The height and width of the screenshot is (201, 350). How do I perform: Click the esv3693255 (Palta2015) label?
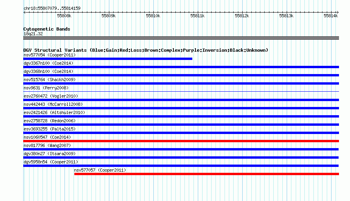click(50, 129)
